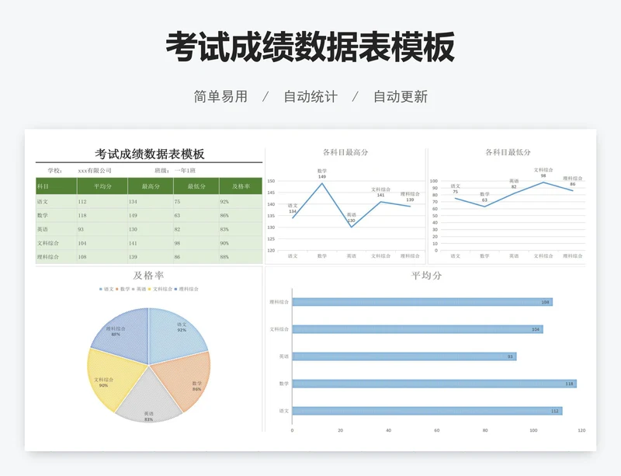This screenshot has width=621, height=476.
Task: Click the 各科目最高分 chart title
Action: [345, 152]
